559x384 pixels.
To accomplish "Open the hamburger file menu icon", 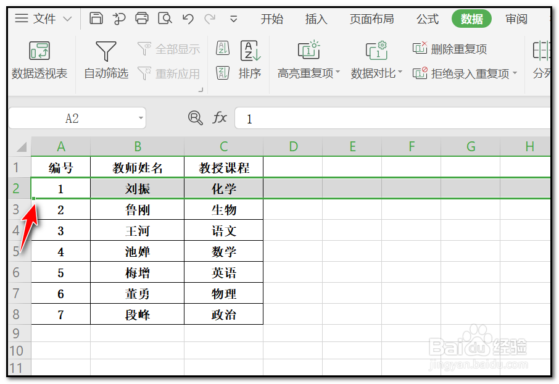I will pyautogui.click(x=22, y=18).
